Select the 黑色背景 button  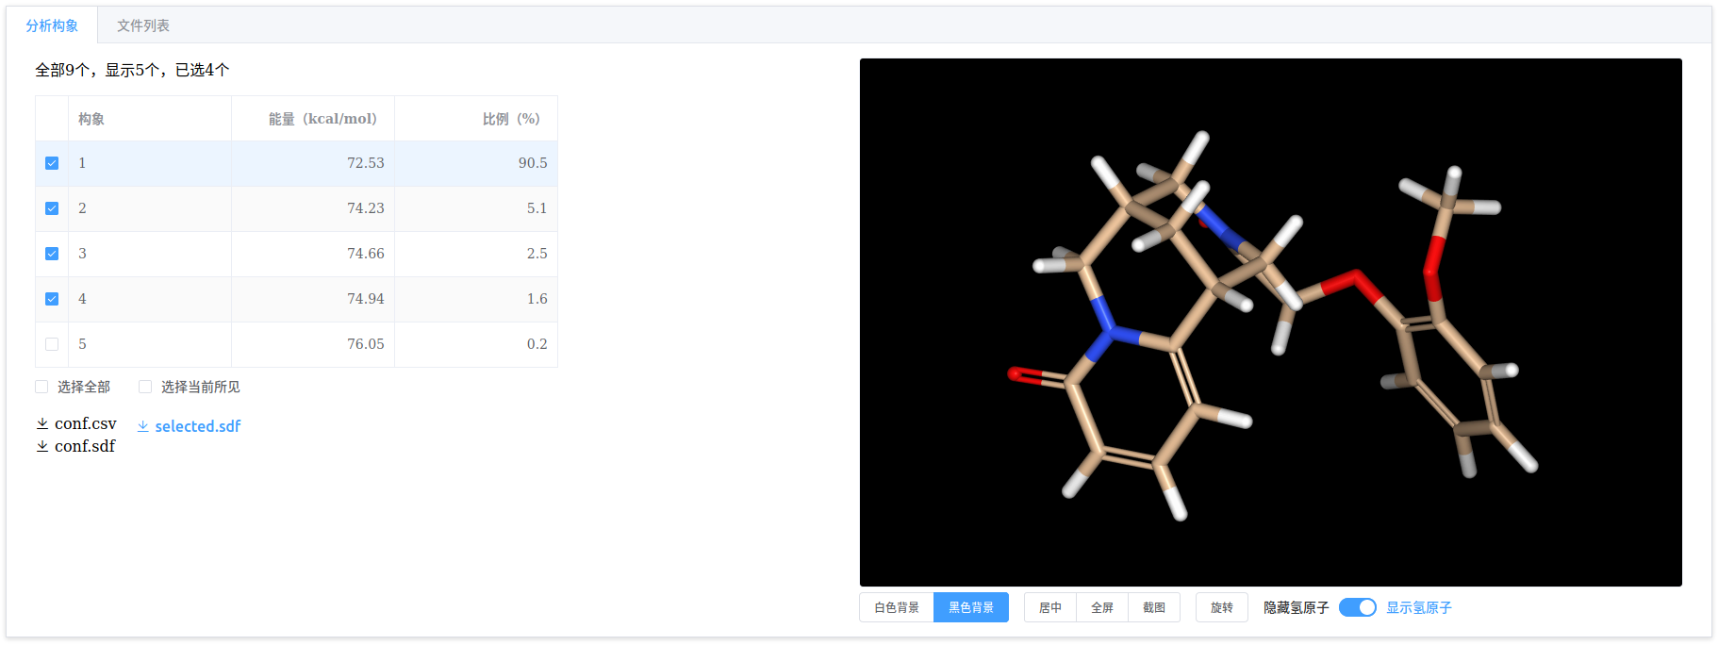pos(970,607)
